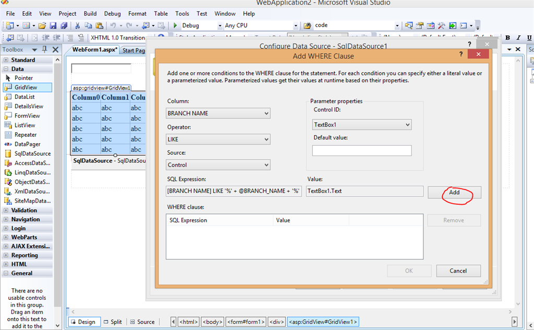534x330 pixels.
Task: Switch to the Start Page tab
Action: point(133,50)
